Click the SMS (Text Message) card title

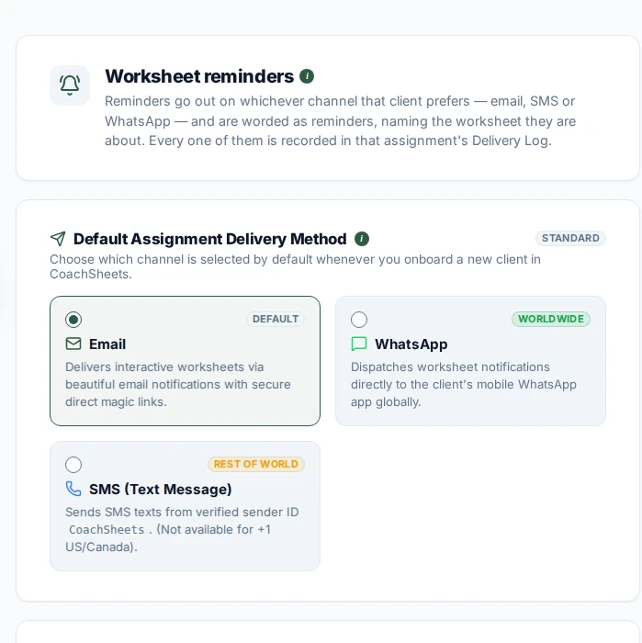[x=161, y=490]
